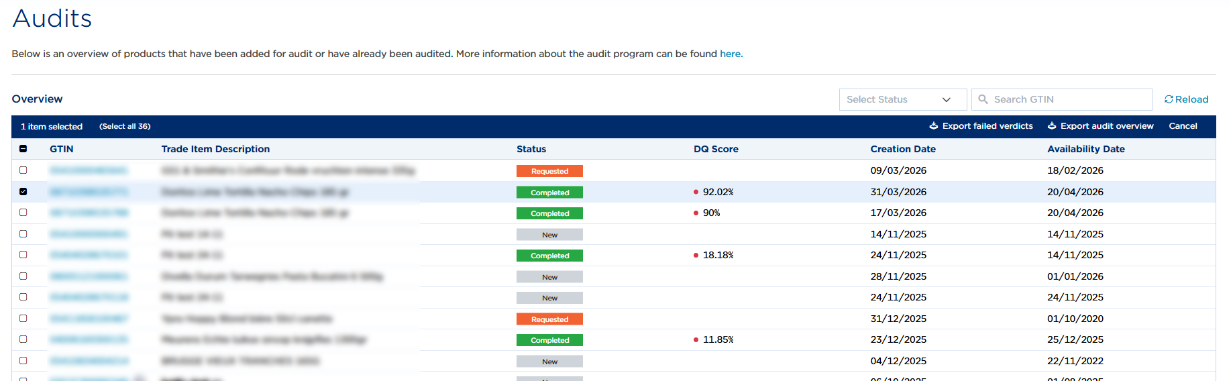Check the New row created 28/11/2025
This screenshot has width=1231, height=381.
[23, 276]
